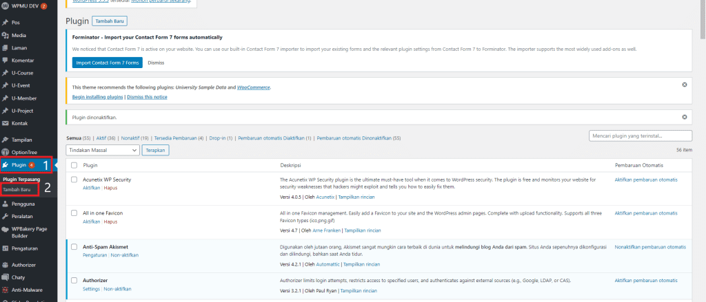Focus the installed plugin search field
706x302 pixels.
pyautogui.click(x=641, y=136)
